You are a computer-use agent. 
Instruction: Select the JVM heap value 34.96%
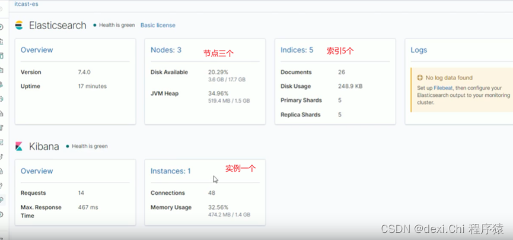[218, 93]
